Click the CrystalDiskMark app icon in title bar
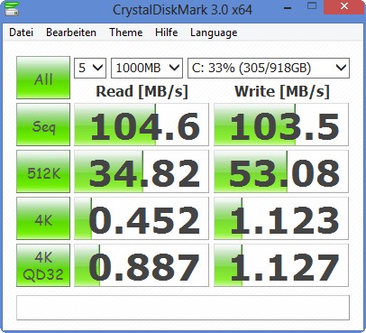366x333 pixels. click(12, 8)
